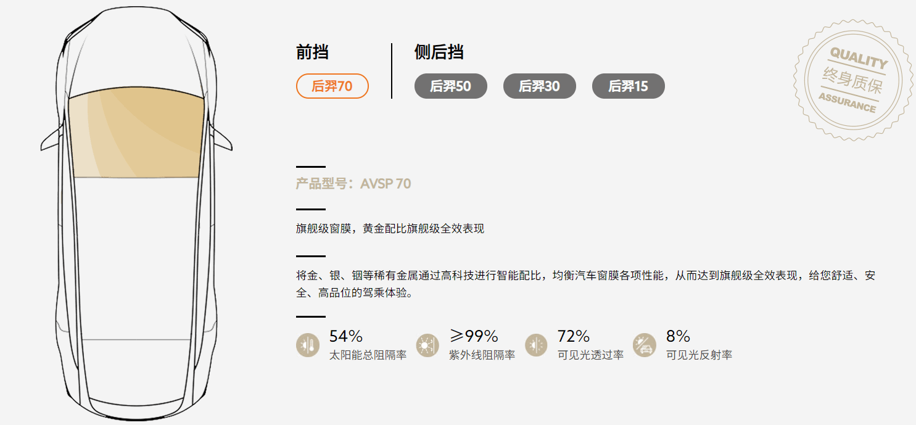Click the ≥99% UV rejection value

point(473,336)
